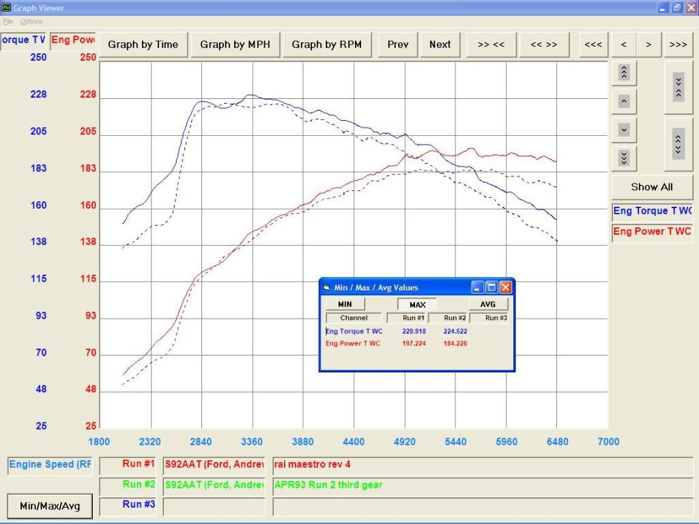Screen dimensions: 699x524
Task: Click the '<< >>' zoom button
Action: [544, 44]
